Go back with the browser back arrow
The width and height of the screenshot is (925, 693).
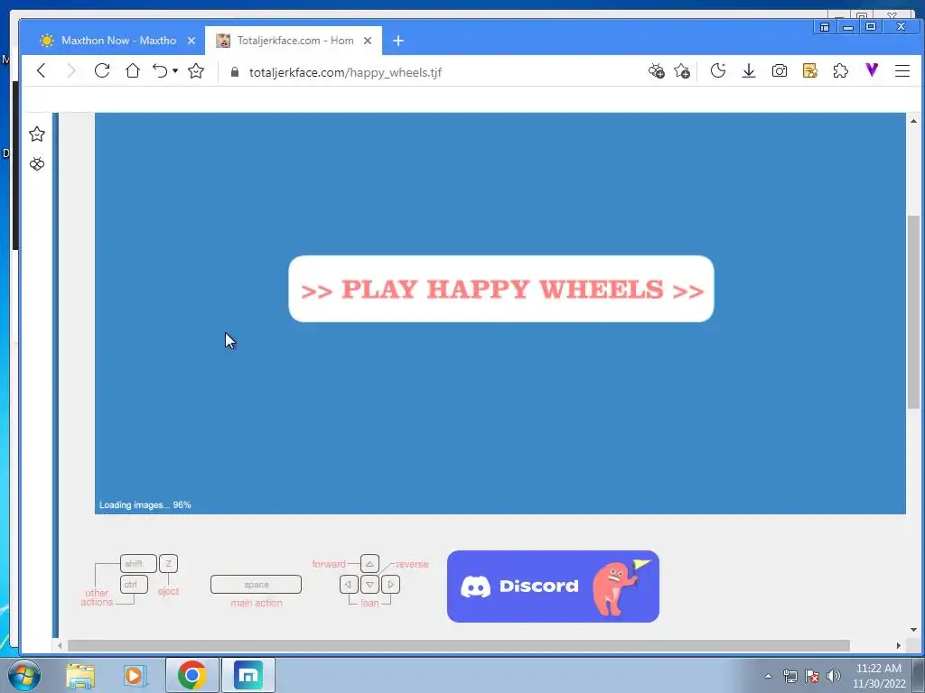(x=42, y=71)
